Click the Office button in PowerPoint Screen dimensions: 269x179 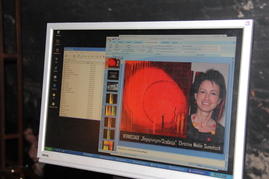tap(109, 40)
